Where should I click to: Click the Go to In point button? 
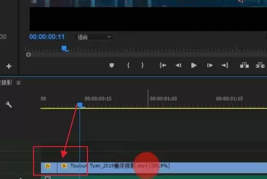(x=163, y=65)
